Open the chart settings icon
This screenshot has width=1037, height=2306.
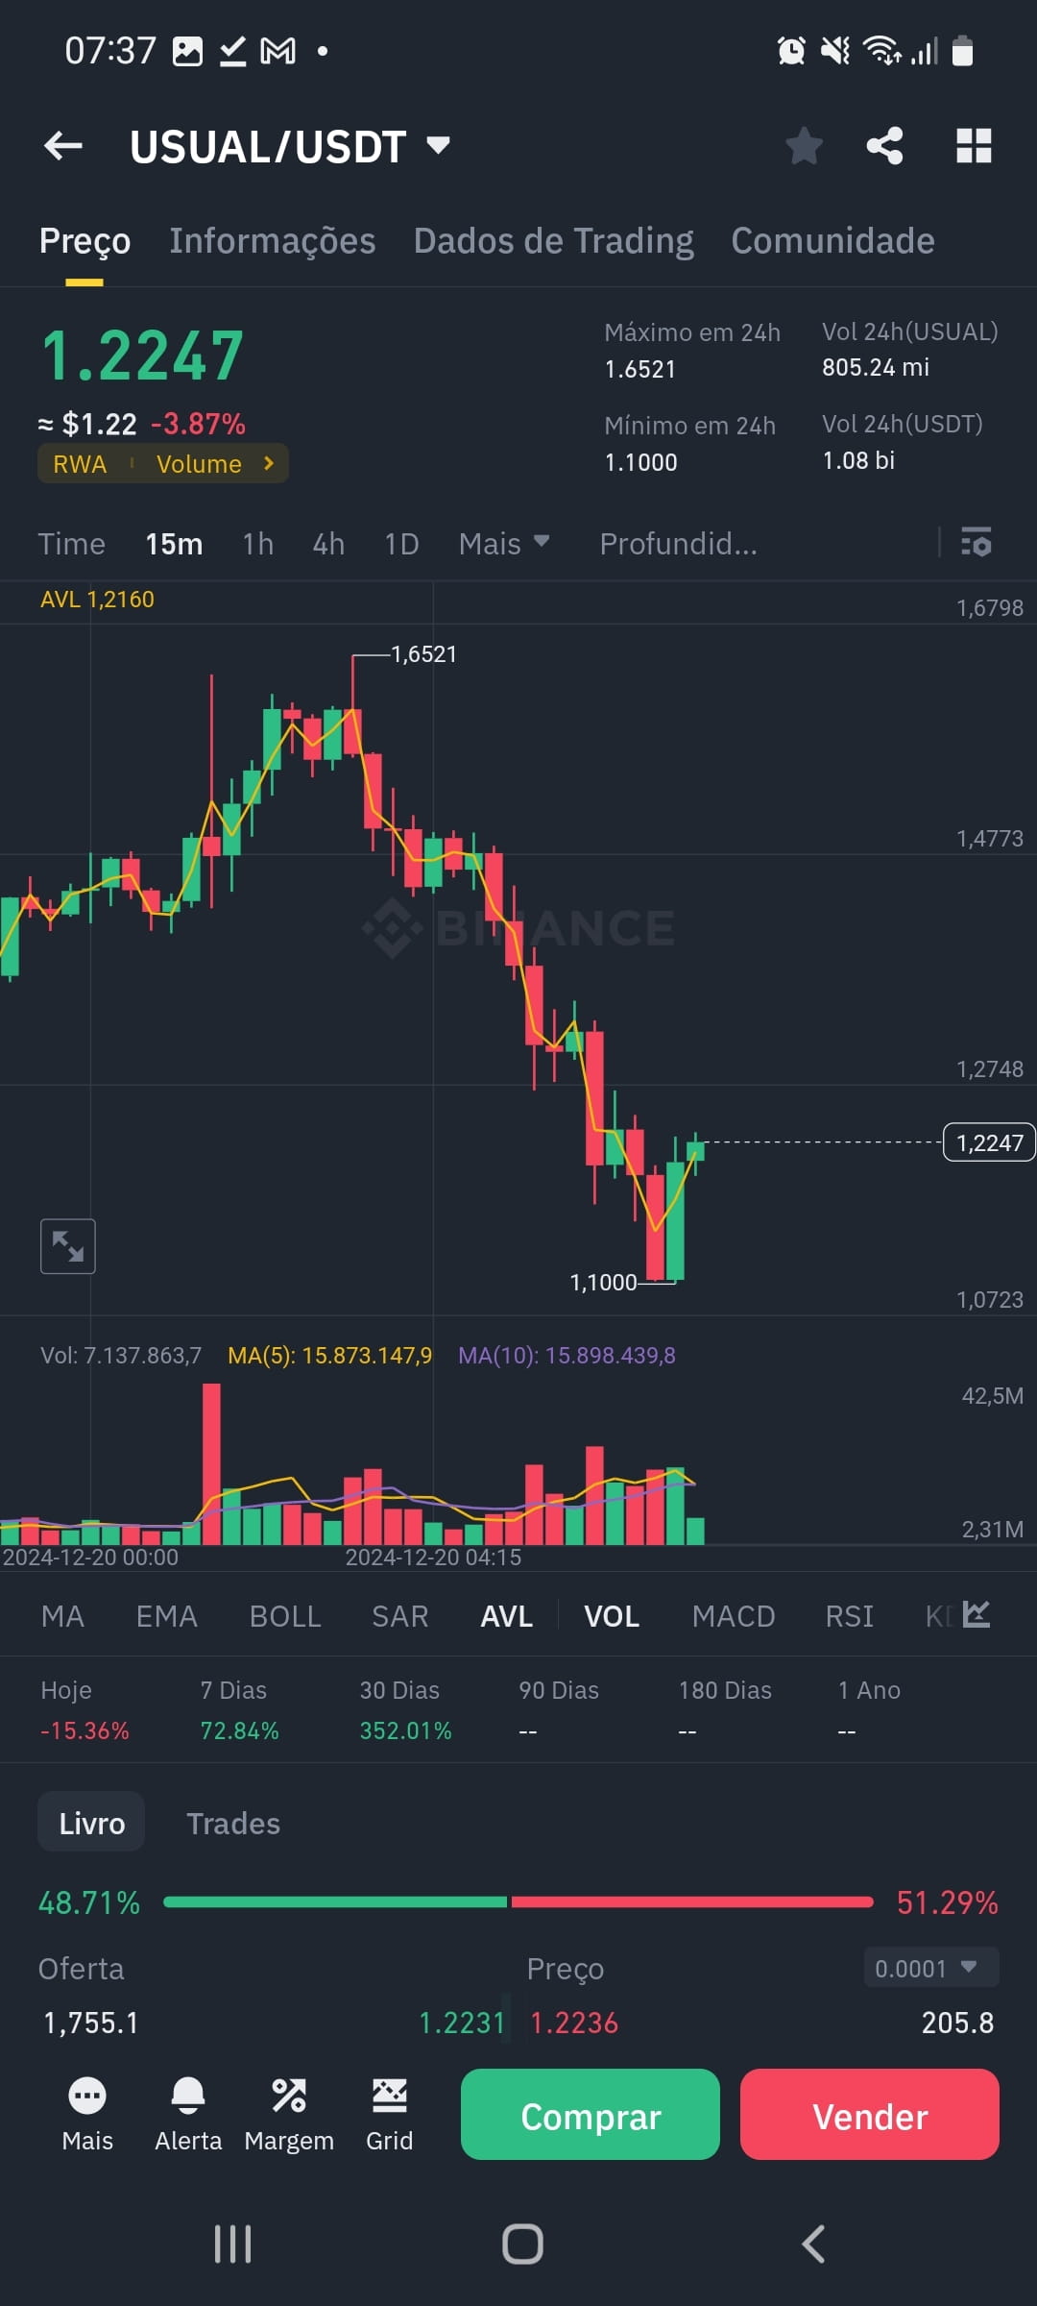point(977,543)
